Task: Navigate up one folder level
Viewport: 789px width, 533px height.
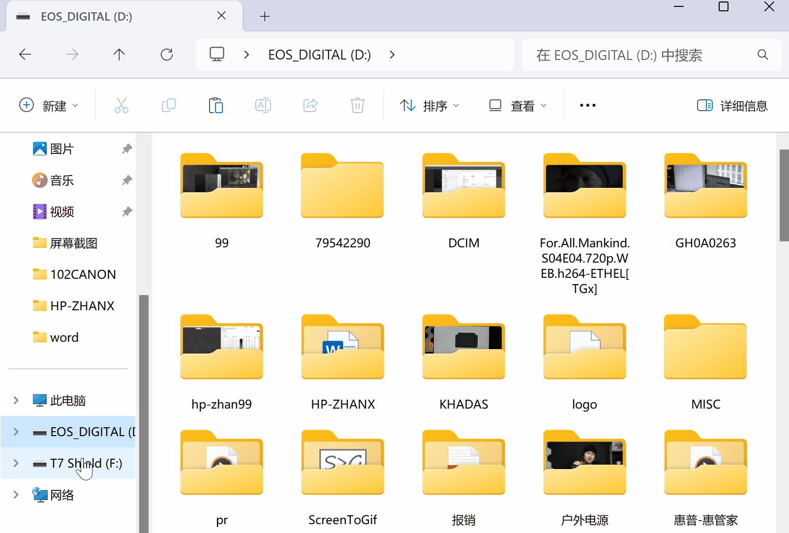Action: [x=119, y=55]
